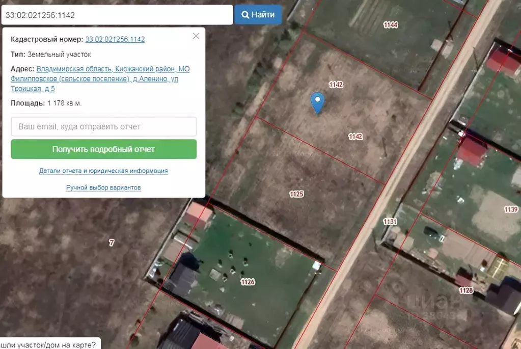Select parcel labeled 1131 on the map
The height and width of the screenshot is (349, 521).
(x=390, y=222)
